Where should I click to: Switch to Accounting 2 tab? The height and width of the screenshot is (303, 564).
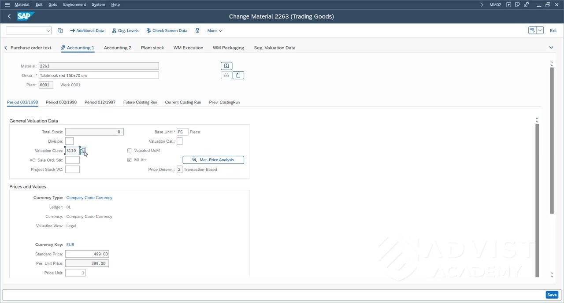click(x=118, y=48)
